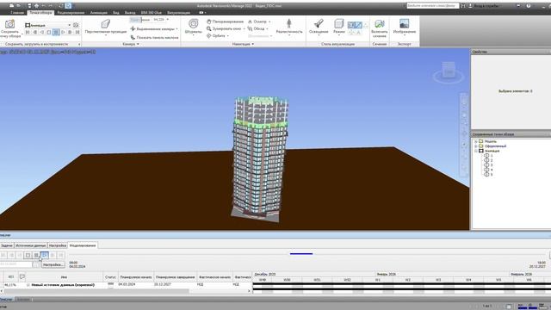Select animation frame 3 in saved viewpoints
Screen dimensions: 551x310
click(x=488, y=164)
